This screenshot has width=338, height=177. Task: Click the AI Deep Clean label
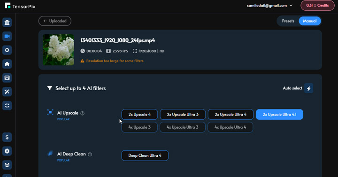(x=71, y=154)
